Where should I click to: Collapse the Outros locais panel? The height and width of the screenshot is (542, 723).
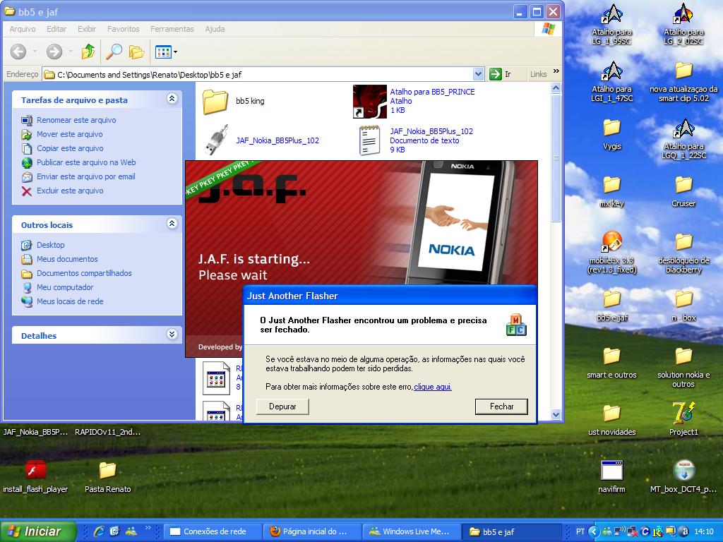point(172,224)
